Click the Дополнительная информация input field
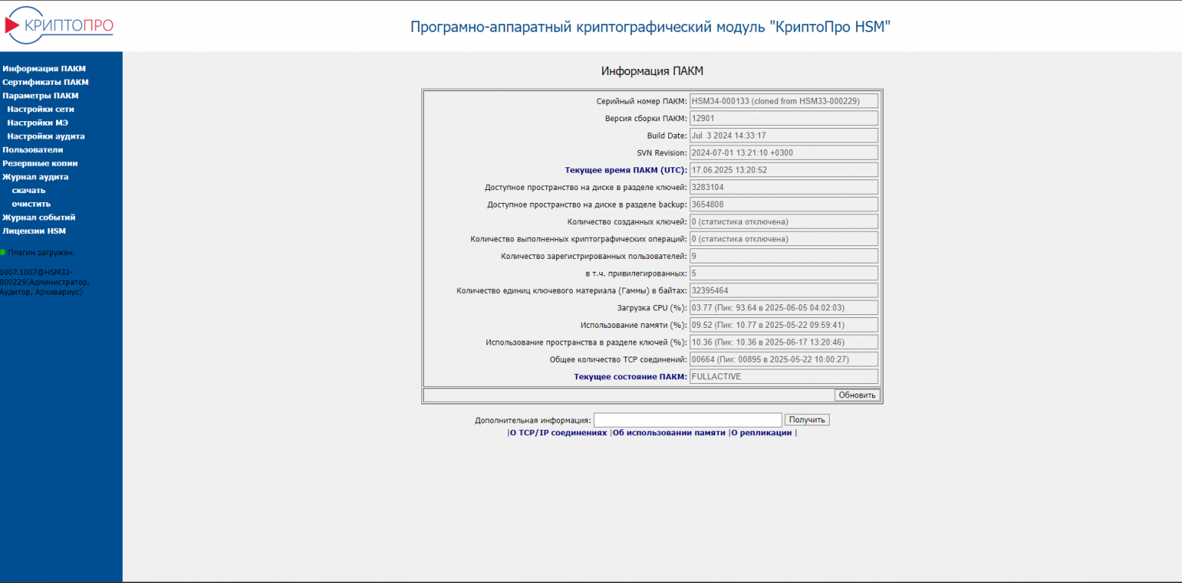 [x=687, y=419]
